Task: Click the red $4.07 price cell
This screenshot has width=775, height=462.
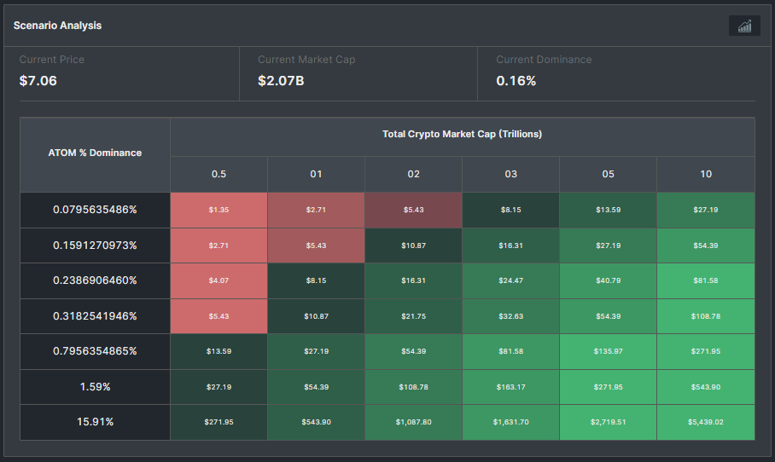Action: [x=219, y=280]
